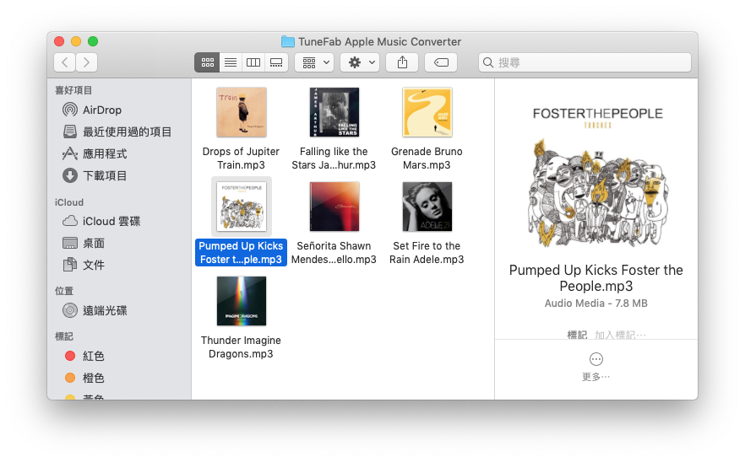Open the group-by arrangement dropdown
This screenshot has height=462, width=745.
click(314, 62)
